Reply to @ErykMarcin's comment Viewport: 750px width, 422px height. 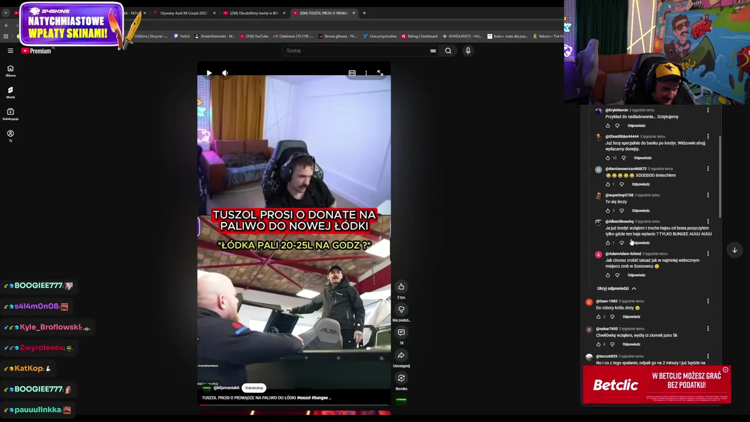636,125
